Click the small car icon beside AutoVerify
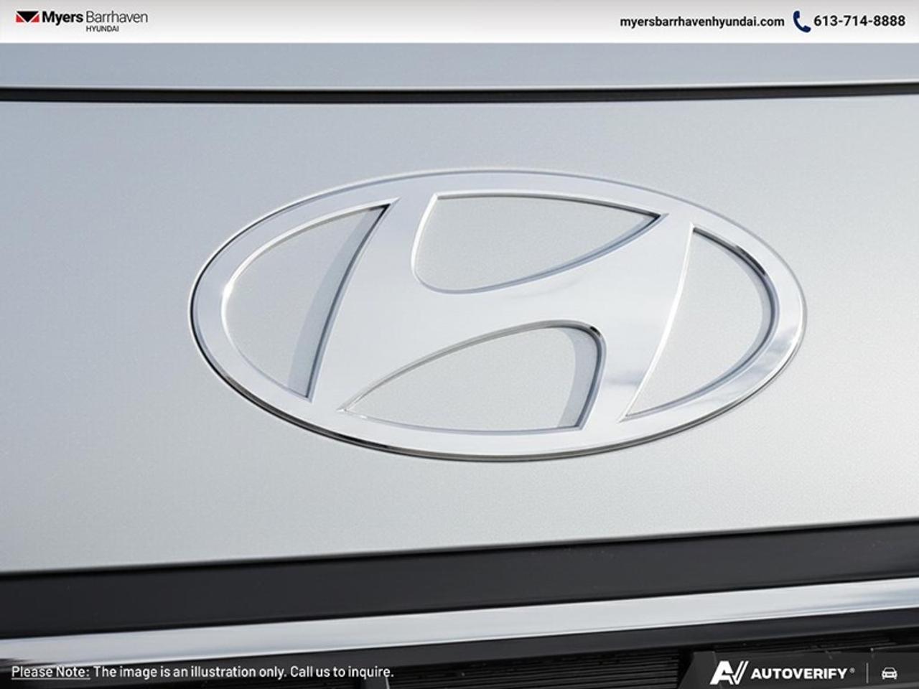This screenshot has width=919, height=689. pos(889,673)
